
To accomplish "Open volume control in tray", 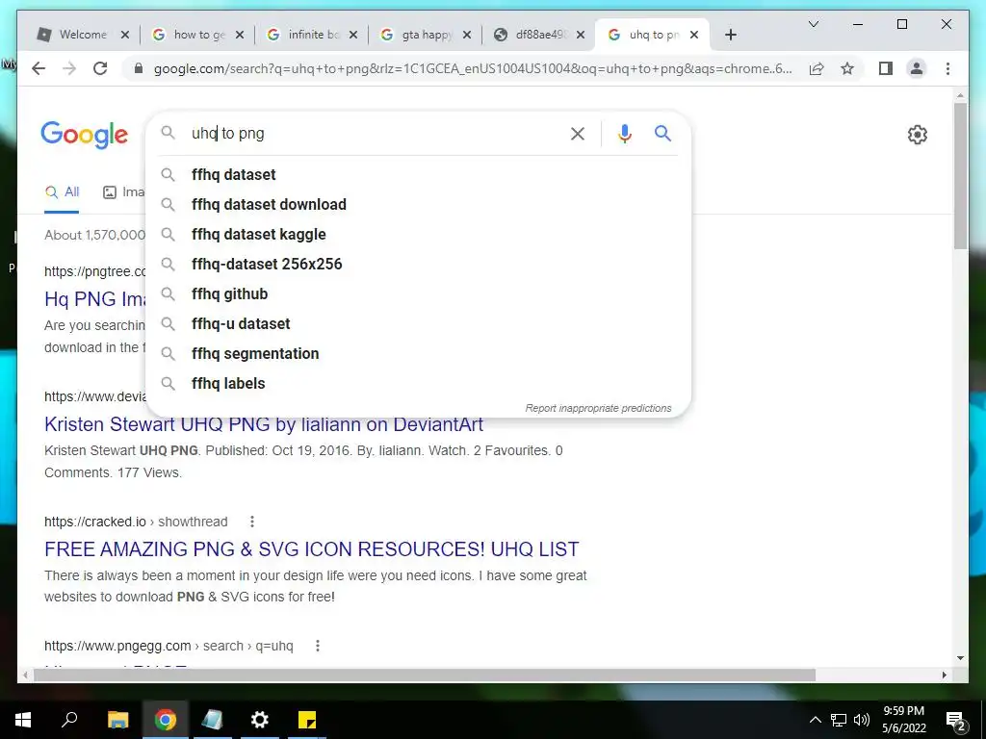I will tap(862, 720).
